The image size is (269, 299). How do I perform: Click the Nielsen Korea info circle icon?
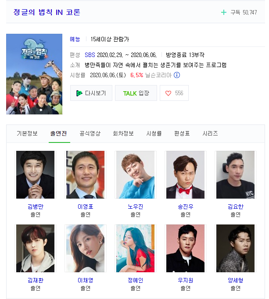tap(177, 75)
